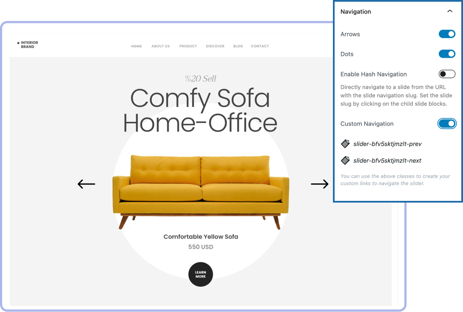Click the tag icon beside slider-bfv5sktjmzlt-next
463x312 pixels.
(x=345, y=160)
